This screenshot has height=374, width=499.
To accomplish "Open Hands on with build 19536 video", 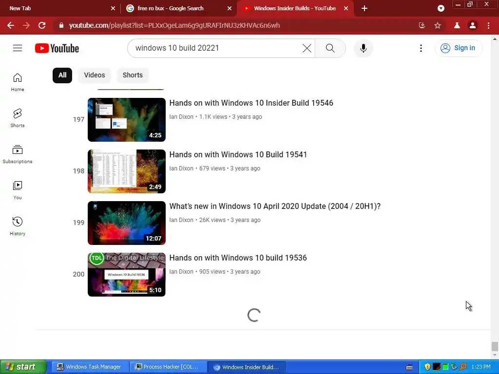I will (238, 258).
